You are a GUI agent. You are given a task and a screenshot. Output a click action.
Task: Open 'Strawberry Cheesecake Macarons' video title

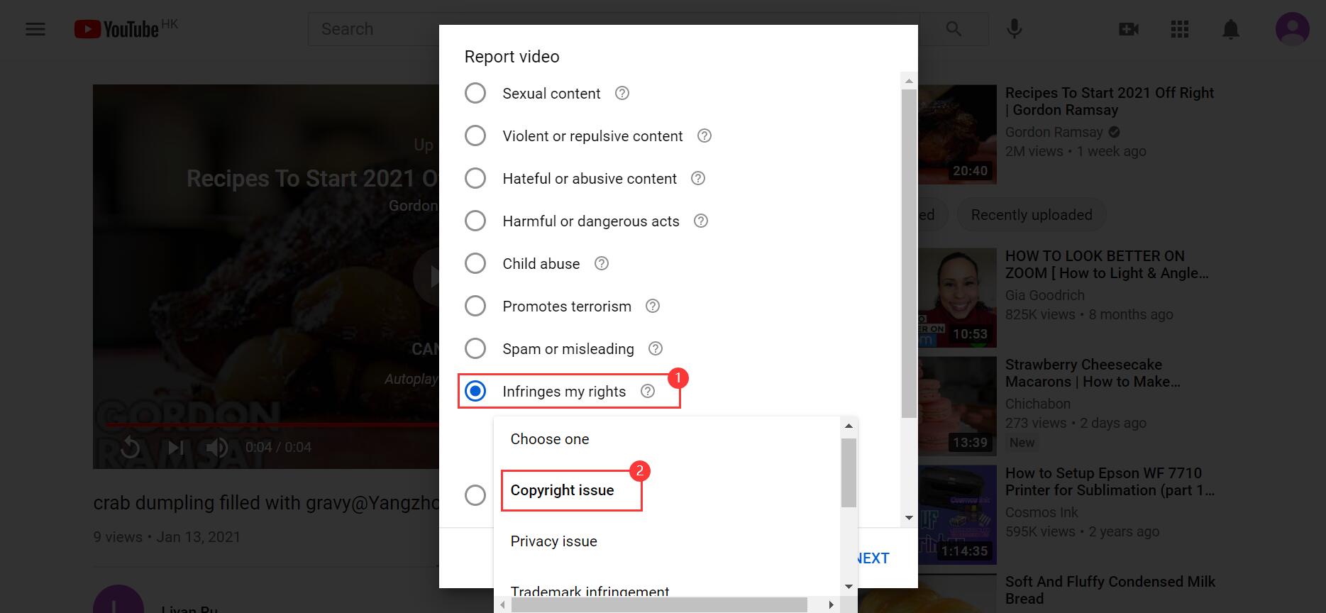[1093, 373]
